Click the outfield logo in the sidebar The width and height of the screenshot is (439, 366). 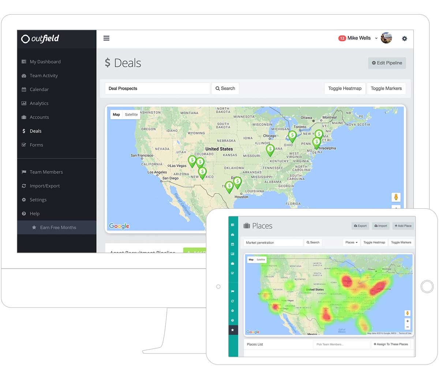point(40,38)
